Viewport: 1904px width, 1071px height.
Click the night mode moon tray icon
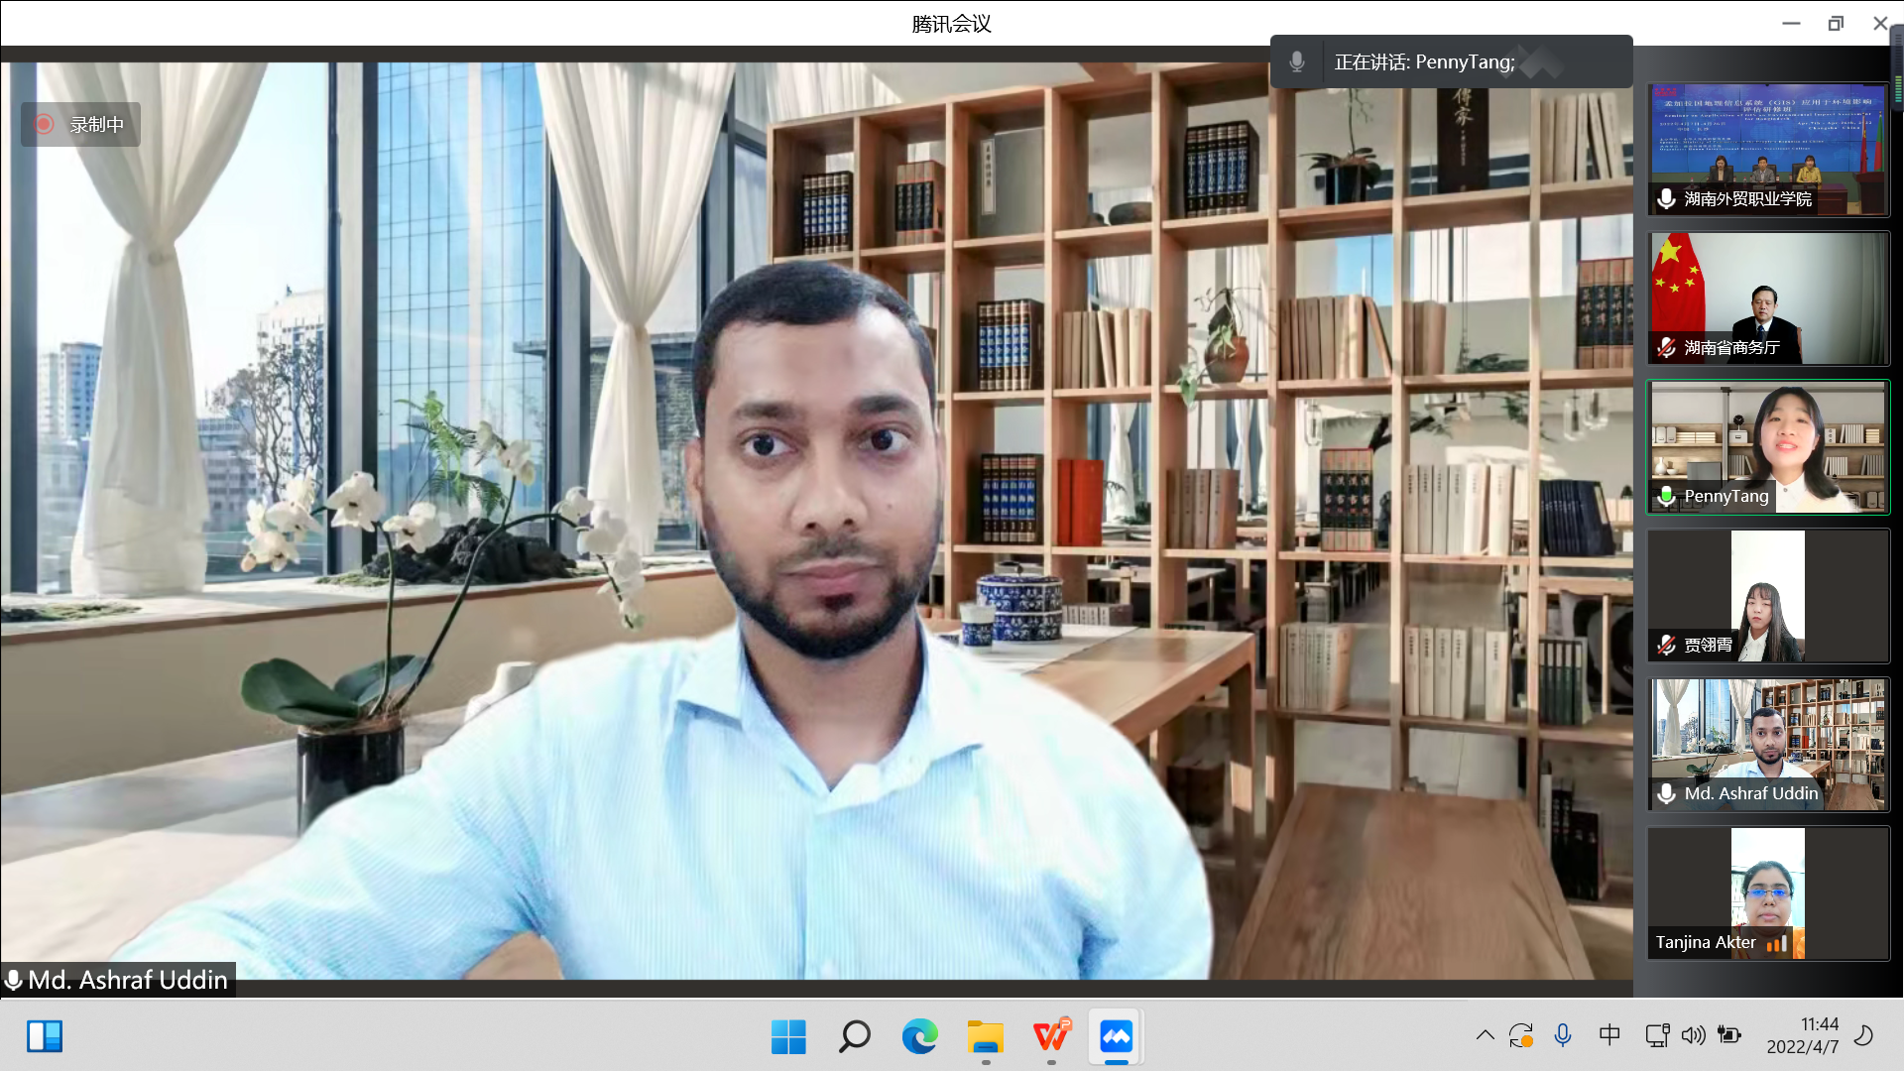tap(1864, 1035)
